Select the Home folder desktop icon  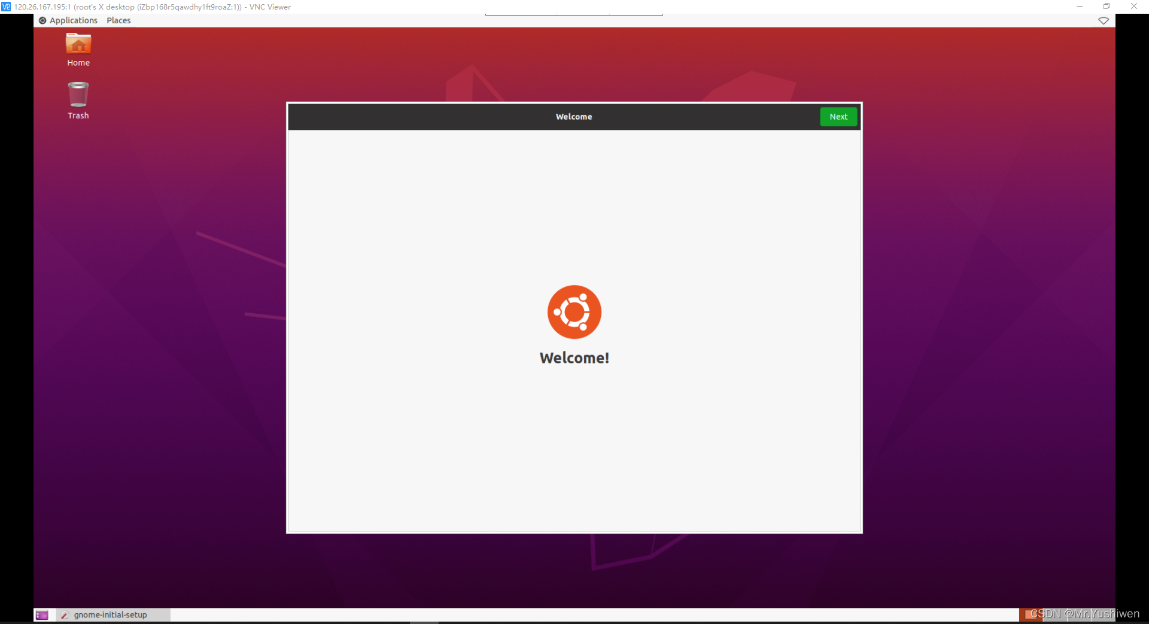point(78,50)
